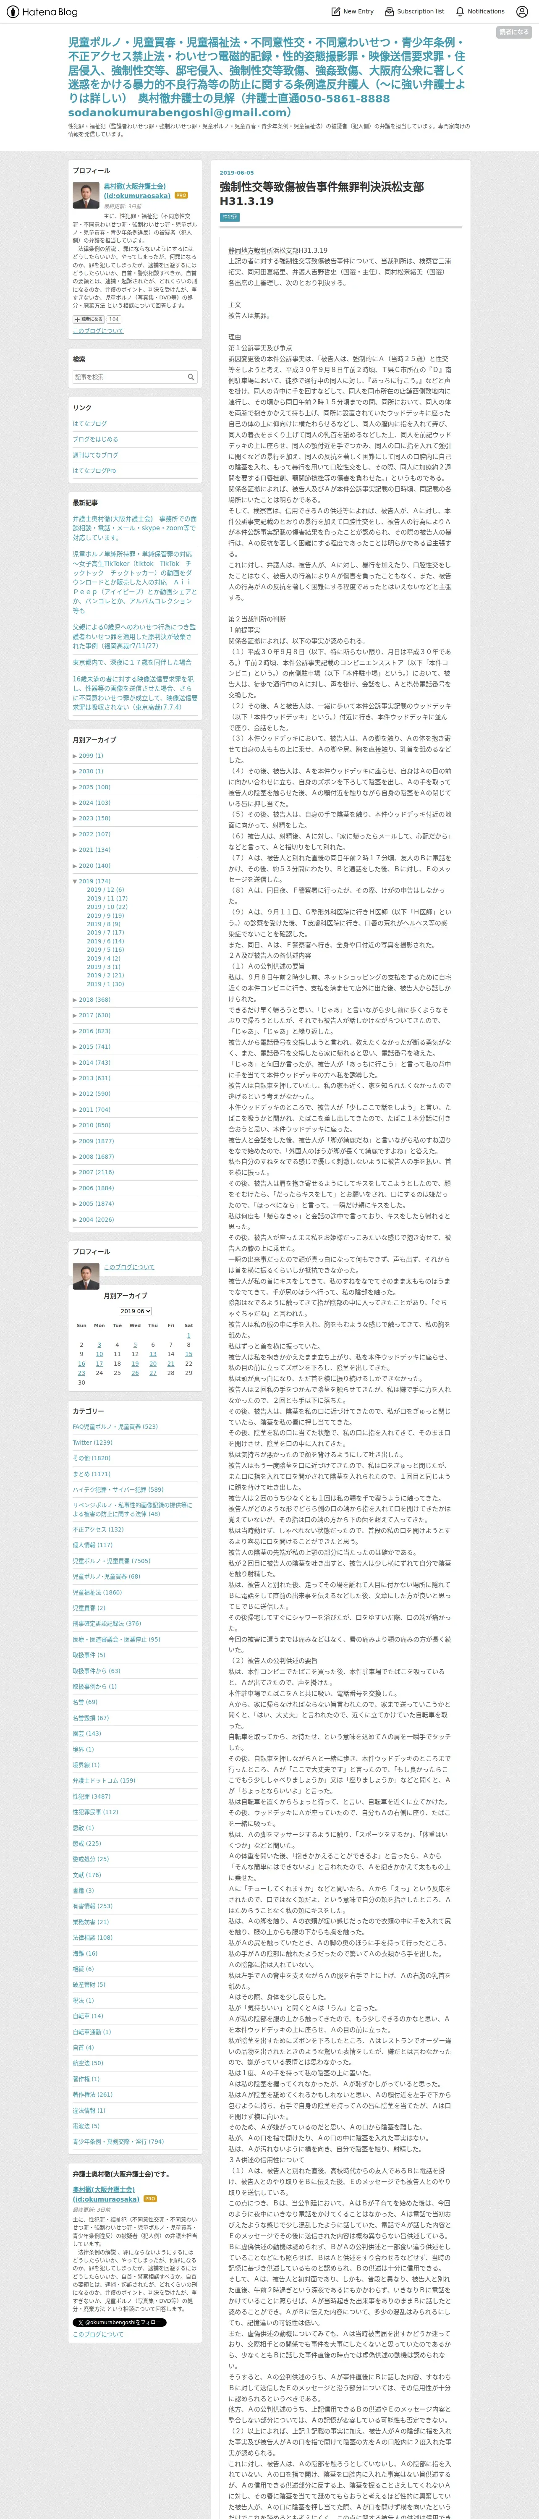Click the X follow @okumurabengoshi button

119,2323
